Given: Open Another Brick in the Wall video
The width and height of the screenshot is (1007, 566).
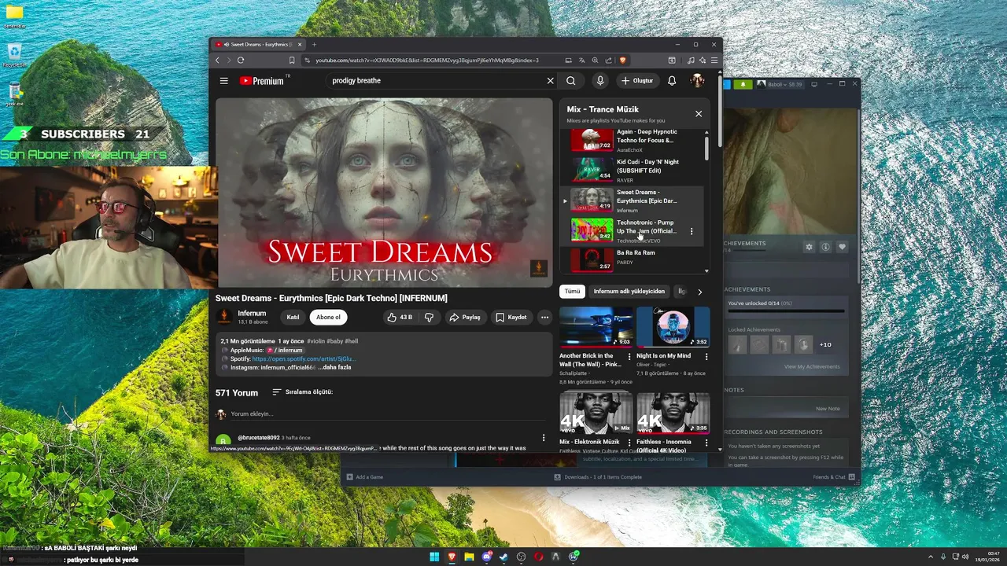Looking at the screenshot, I should [596, 327].
